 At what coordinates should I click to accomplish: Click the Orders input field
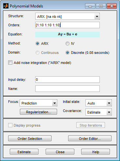click(67, 25)
